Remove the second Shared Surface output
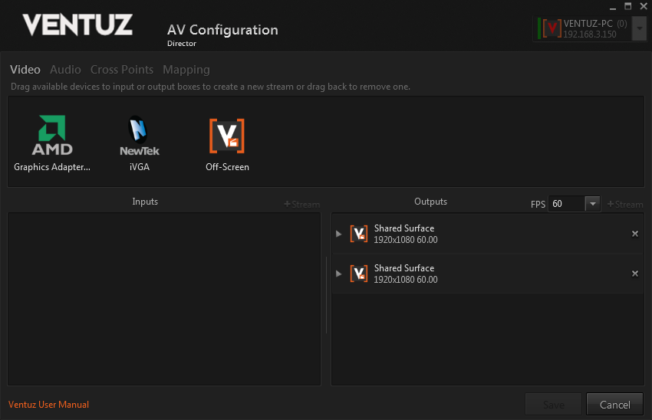Image resolution: width=652 pixels, height=420 pixels. pos(634,274)
